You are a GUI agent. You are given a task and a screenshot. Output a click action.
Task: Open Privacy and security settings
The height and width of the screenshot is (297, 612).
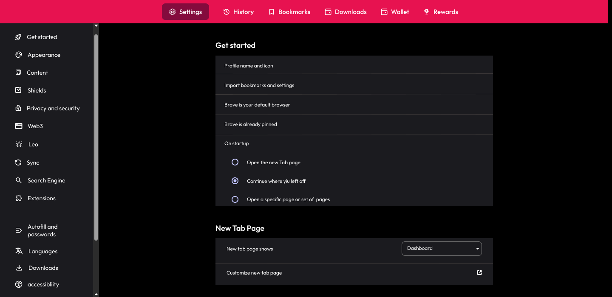click(54, 108)
